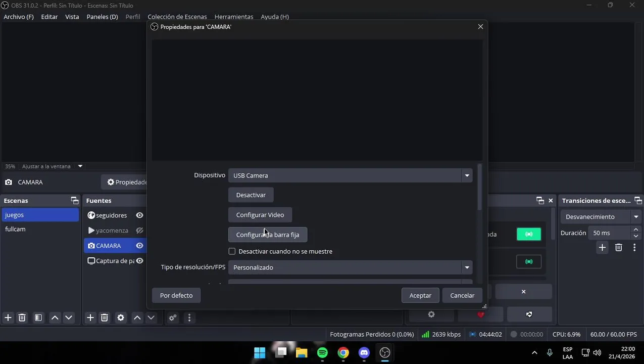644x364 pixels.
Task: Click Cancelar in properties dialog
Action: 462,295
